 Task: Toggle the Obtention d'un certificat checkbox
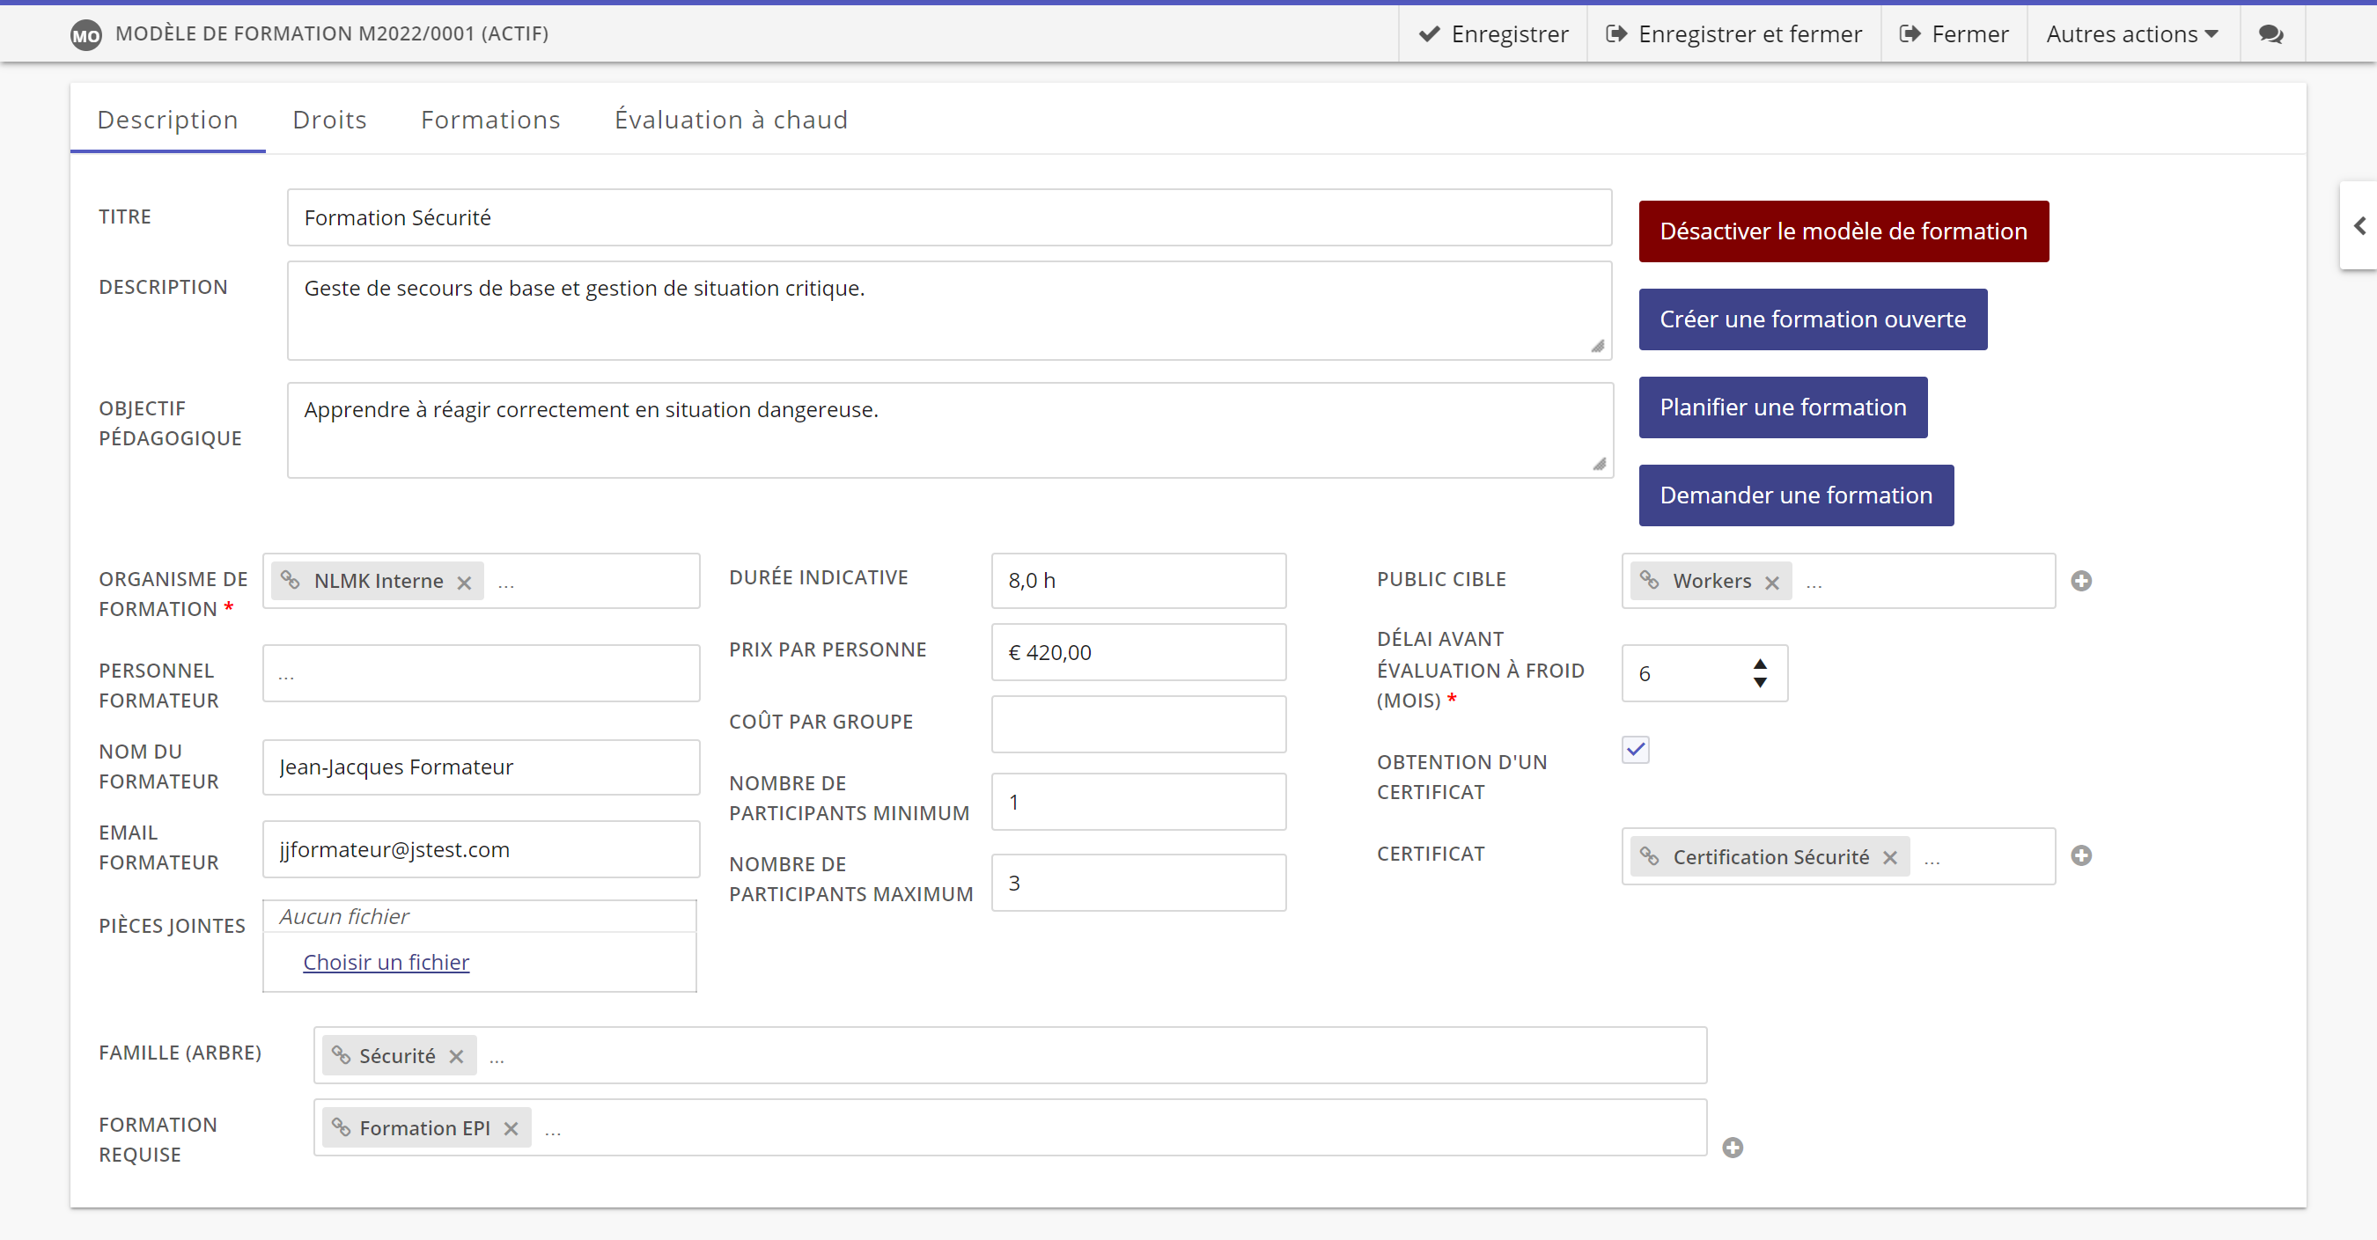coord(1635,749)
